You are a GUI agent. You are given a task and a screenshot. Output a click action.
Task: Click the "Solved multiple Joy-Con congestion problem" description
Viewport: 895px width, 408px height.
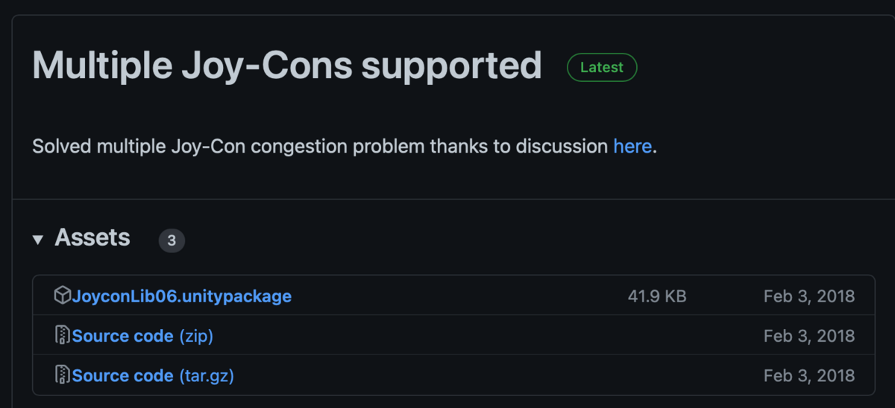pos(321,146)
